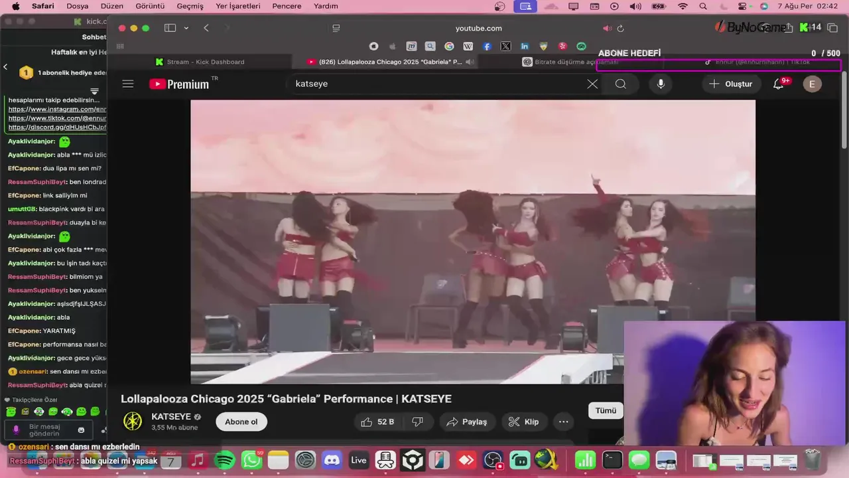This screenshot has height=478, width=849.
Task: Open the favorites apps grid icon
Action: 120,46
